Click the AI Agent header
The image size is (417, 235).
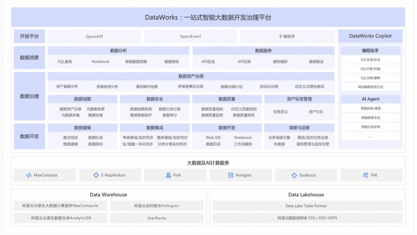(x=371, y=99)
